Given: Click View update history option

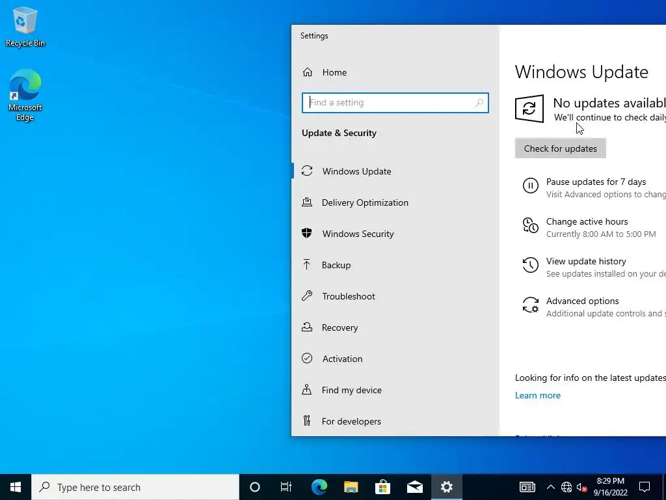Looking at the screenshot, I should 586,261.
